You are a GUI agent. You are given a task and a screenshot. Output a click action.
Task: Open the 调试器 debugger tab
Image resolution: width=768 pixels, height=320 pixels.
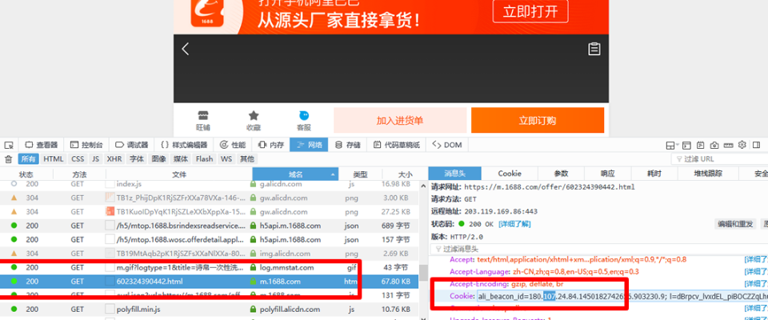click(132, 145)
